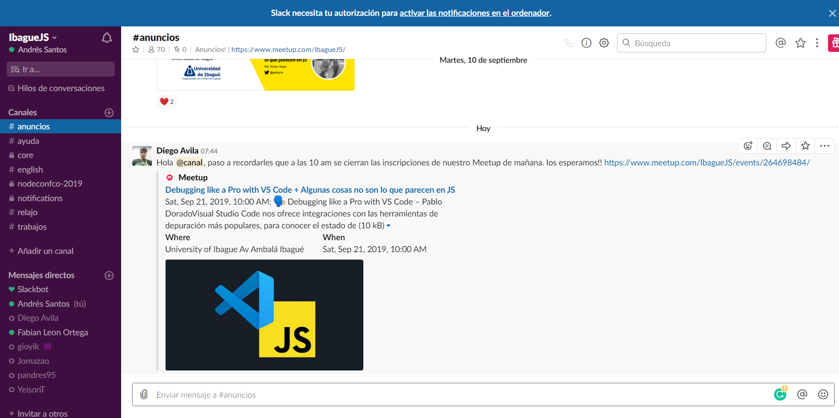The width and height of the screenshot is (839, 418).
Task: Open channel settings gear icon
Action: point(604,43)
